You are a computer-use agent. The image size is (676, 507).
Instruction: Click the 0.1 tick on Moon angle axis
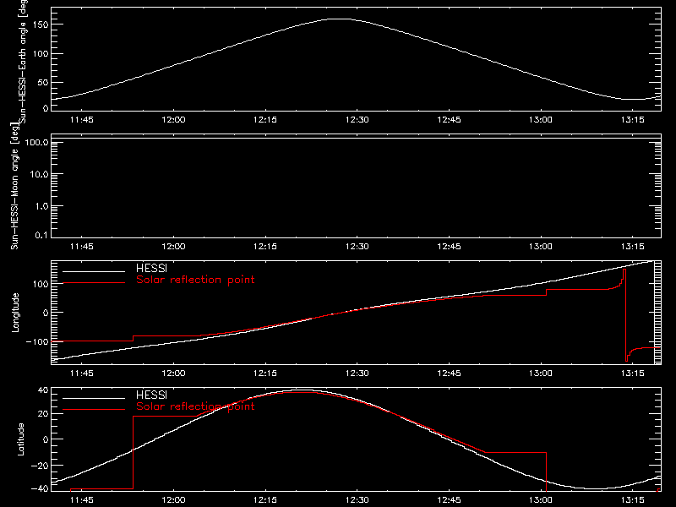41,235
